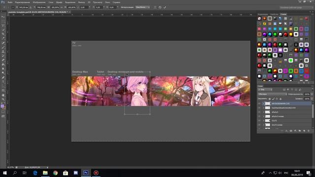Click the rotation angle field in options bar
The height and width of the screenshot is (177, 315).
pos(84,7)
